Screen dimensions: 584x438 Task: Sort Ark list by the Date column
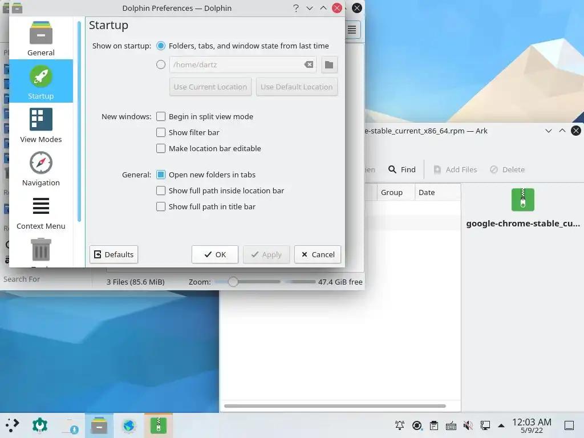(437, 193)
